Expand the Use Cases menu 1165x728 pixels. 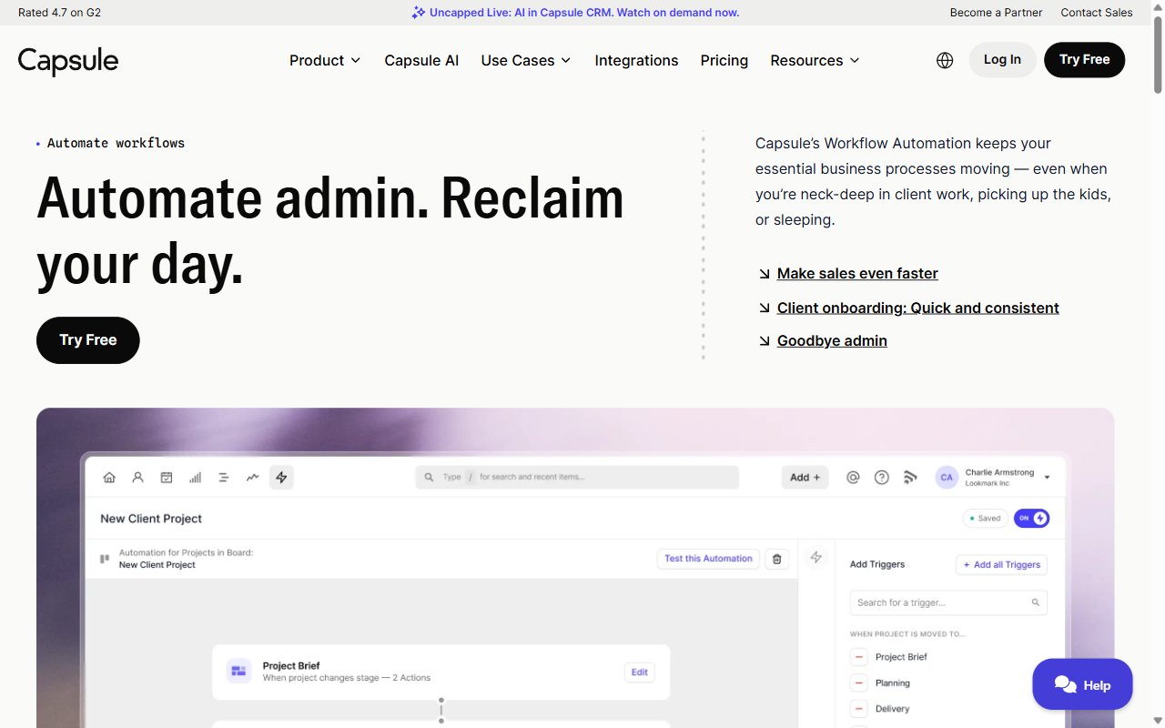(526, 60)
